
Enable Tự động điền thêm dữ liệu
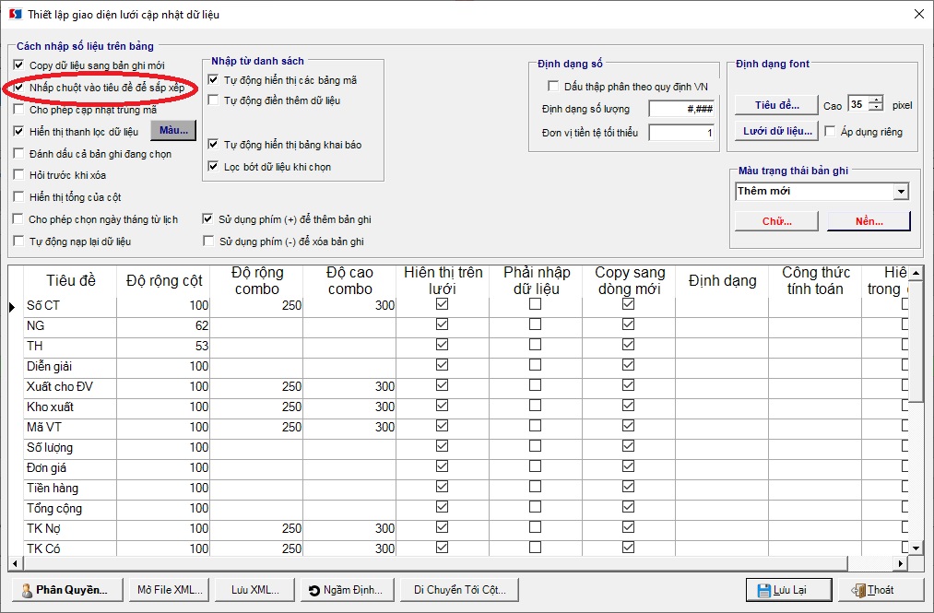[x=213, y=100]
